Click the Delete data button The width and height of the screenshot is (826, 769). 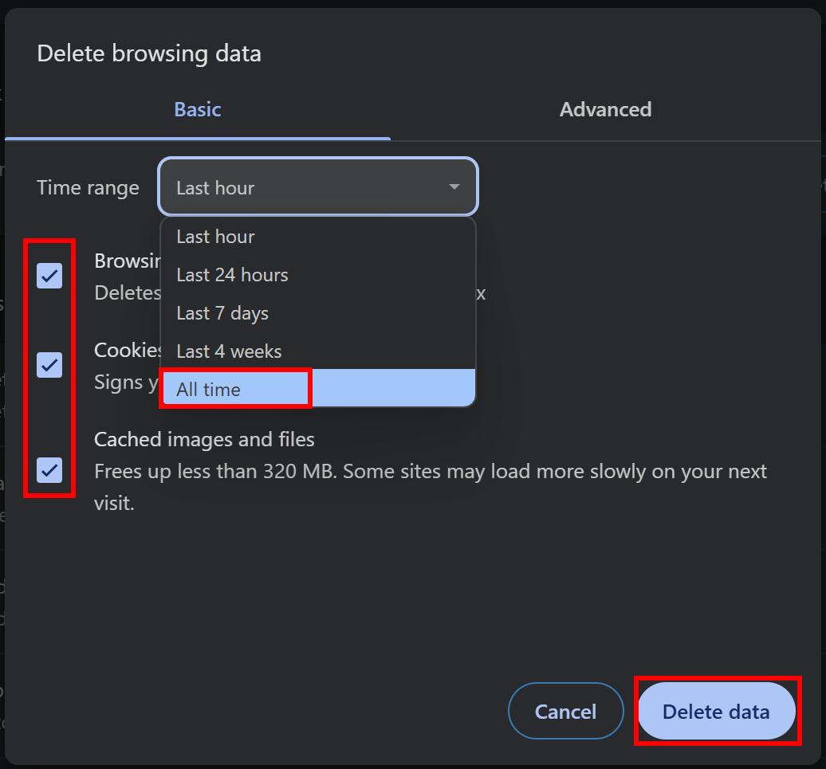point(716,712)
